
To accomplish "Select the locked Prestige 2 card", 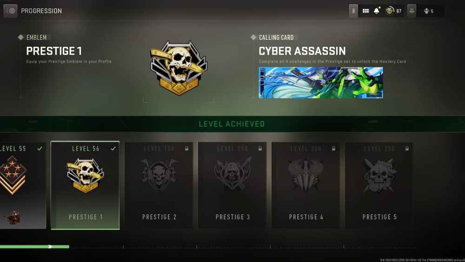I will pos(159,185).
